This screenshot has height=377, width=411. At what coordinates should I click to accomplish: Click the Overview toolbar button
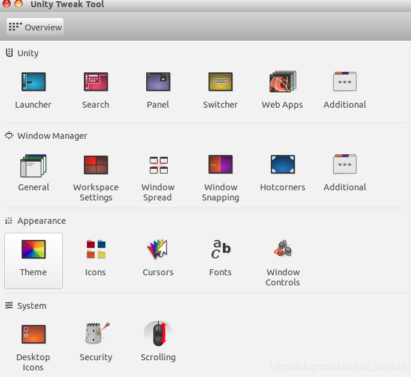[35, 27]
